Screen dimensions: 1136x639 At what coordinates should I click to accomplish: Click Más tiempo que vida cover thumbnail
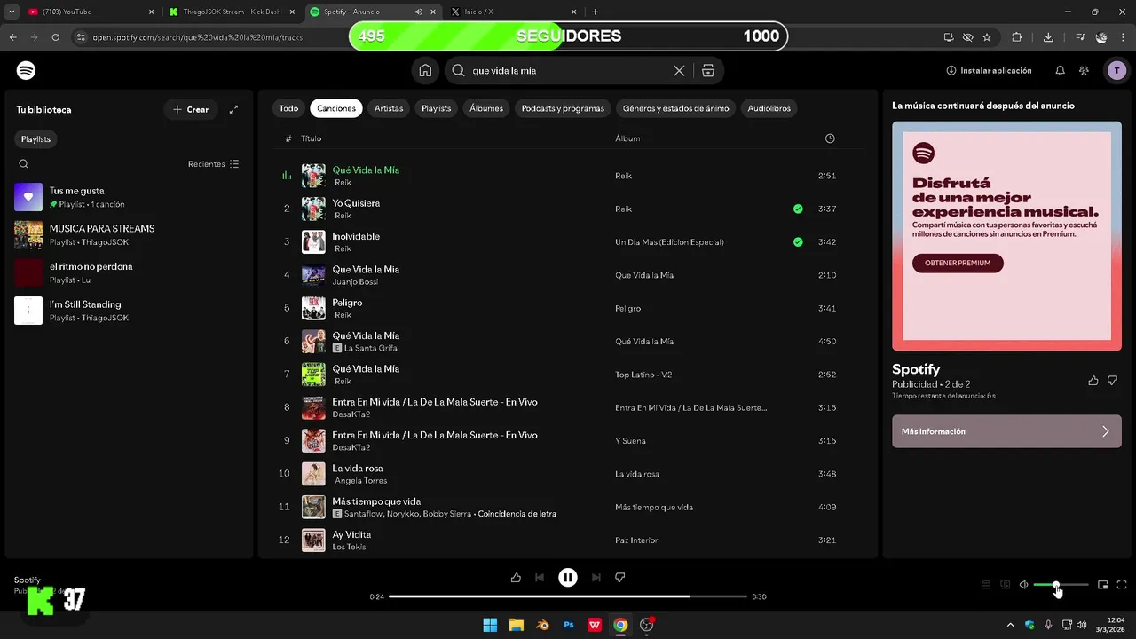pos(313,507)
